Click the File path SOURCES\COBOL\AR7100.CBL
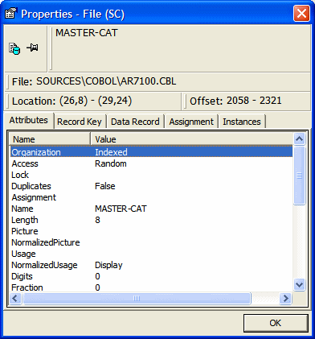The height and width of the screenshot is (339, 315). point(106,81)
